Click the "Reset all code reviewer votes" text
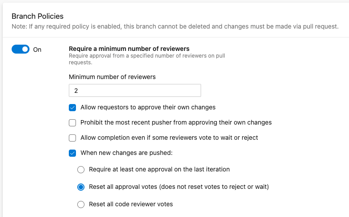Screen dimensions: 349x217 click(x=130, y=204)
